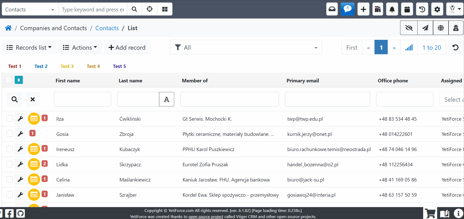Go to home via house icon
The width and height of the screenshot is (464, 219).
pyautogui.click(x=8, y=28)
